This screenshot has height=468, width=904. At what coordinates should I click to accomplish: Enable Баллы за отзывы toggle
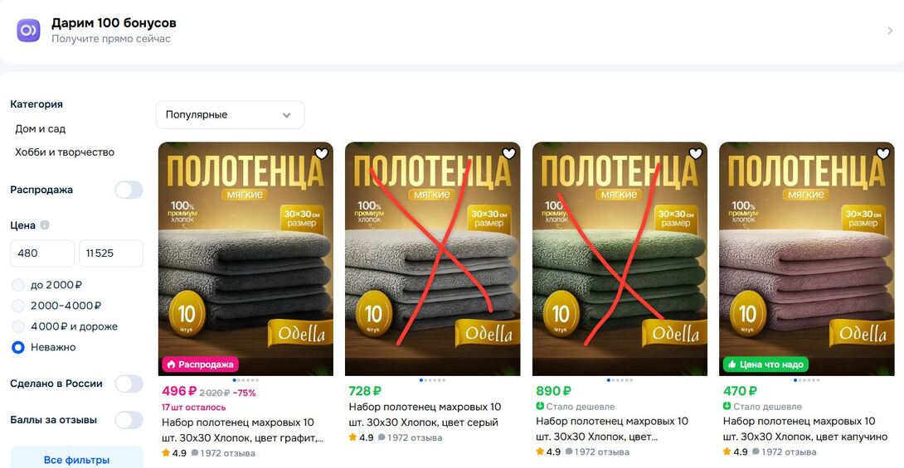(129, 420)
